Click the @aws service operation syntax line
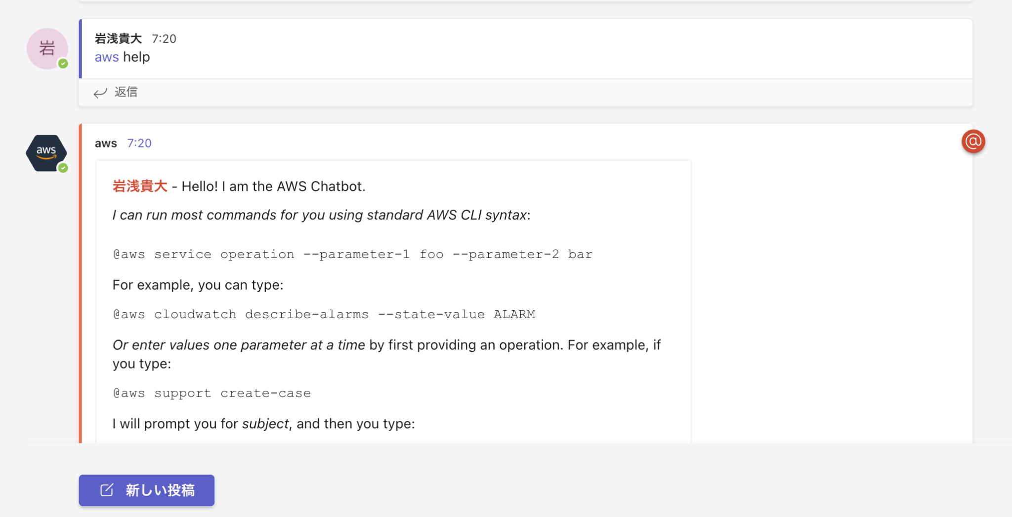Image resolution: width=1012 pixels, height=517 pixels. click(x=352, y=254)
